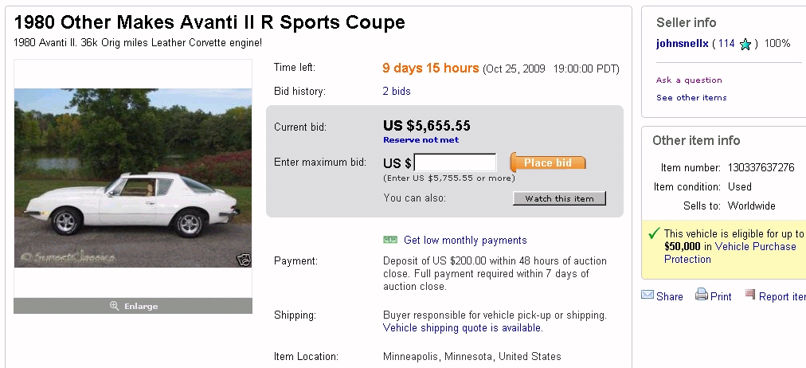Click the Enlarge magnifier icon below photo
Image resolution: width=806 pixels, height=368 pixels.
click(115, 306)
